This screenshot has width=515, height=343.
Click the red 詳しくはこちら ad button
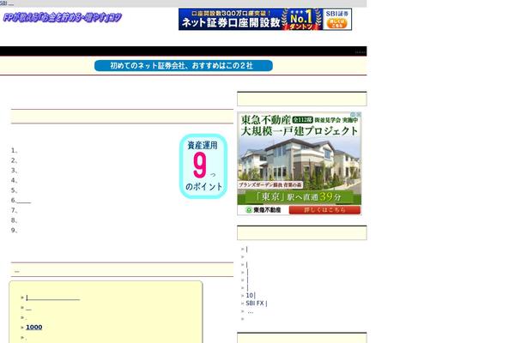point(324,210)
